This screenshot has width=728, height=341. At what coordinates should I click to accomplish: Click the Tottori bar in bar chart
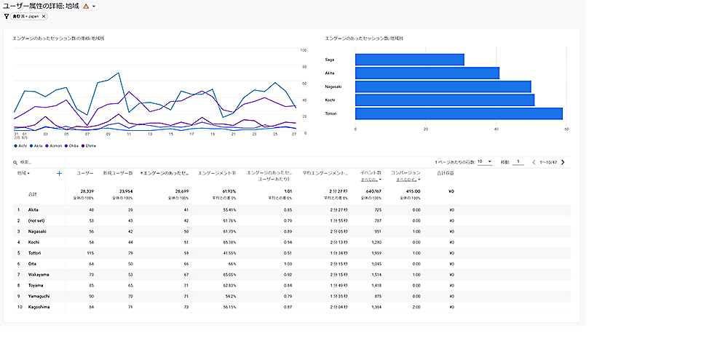pos(459,113)
